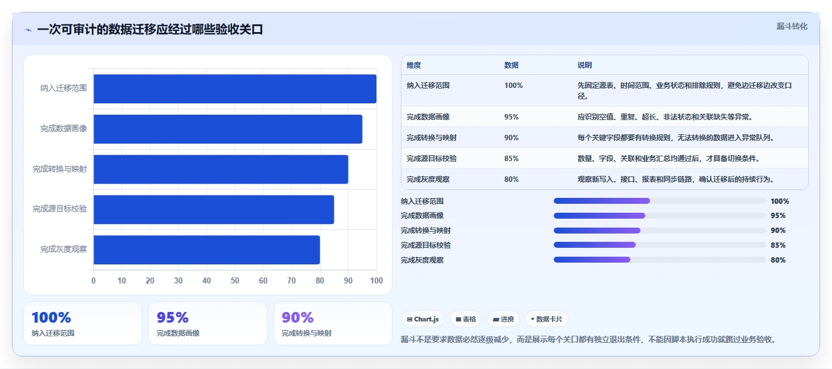Click the 数据卡片 tag chip
Image resolution: width=832 pixels, height=369 pixels.
click(x=547, y=319)
